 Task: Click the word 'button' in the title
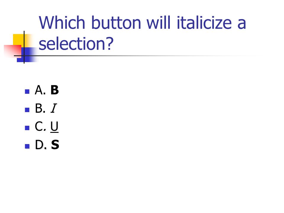pos(116,23)
